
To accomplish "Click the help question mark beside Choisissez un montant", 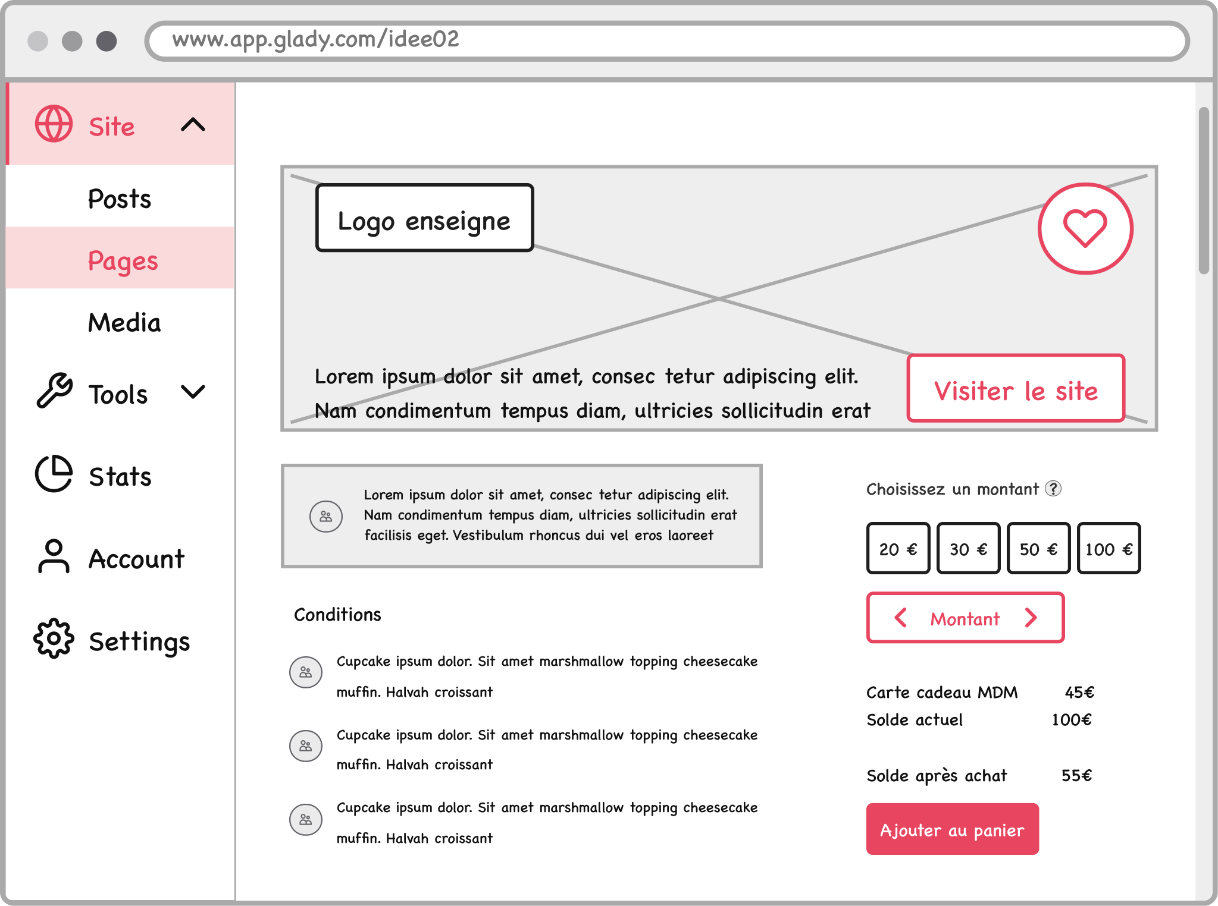I will (1053, 489).
